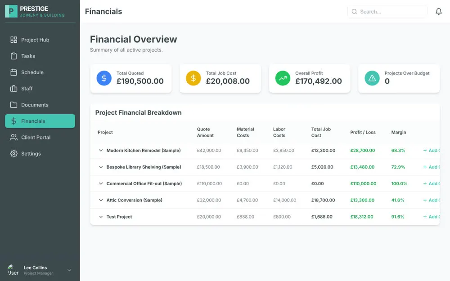Viewport: 450px width, 281px height.
Task: Click the Total Quoted £190,500.00 card
Action: [131, 78]
